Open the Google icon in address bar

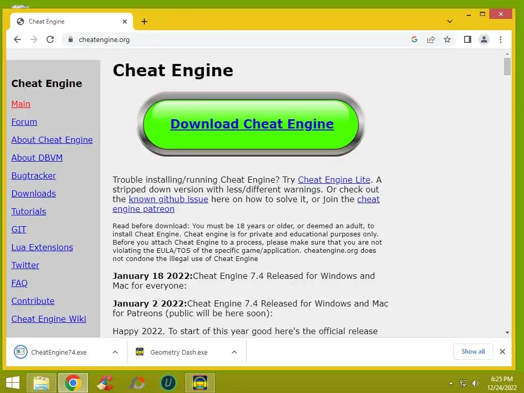pyautogui.click(x=414, y=39)
